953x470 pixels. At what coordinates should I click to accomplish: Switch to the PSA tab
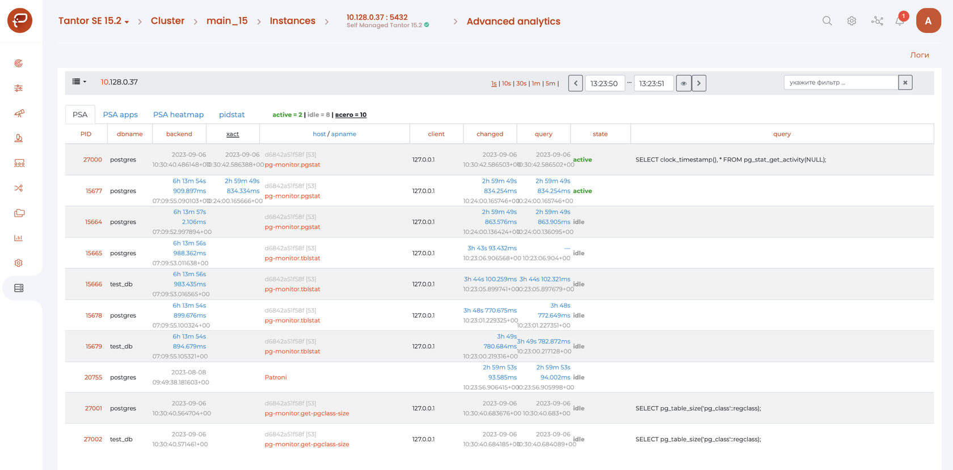(x=80, y=114)
